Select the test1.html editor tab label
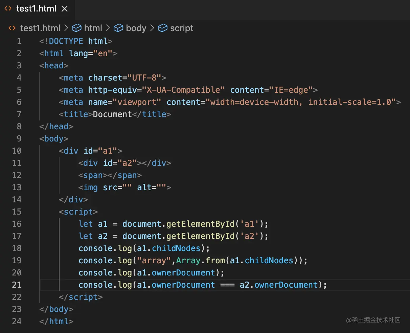410x333 pixels. (x=36, y=9)
